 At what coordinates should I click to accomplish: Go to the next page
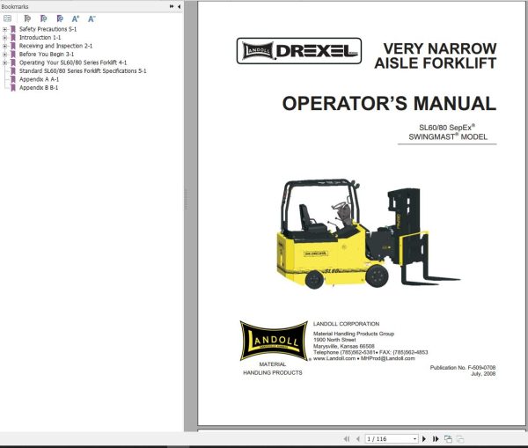pyautogui.click(x=424, y=439)
